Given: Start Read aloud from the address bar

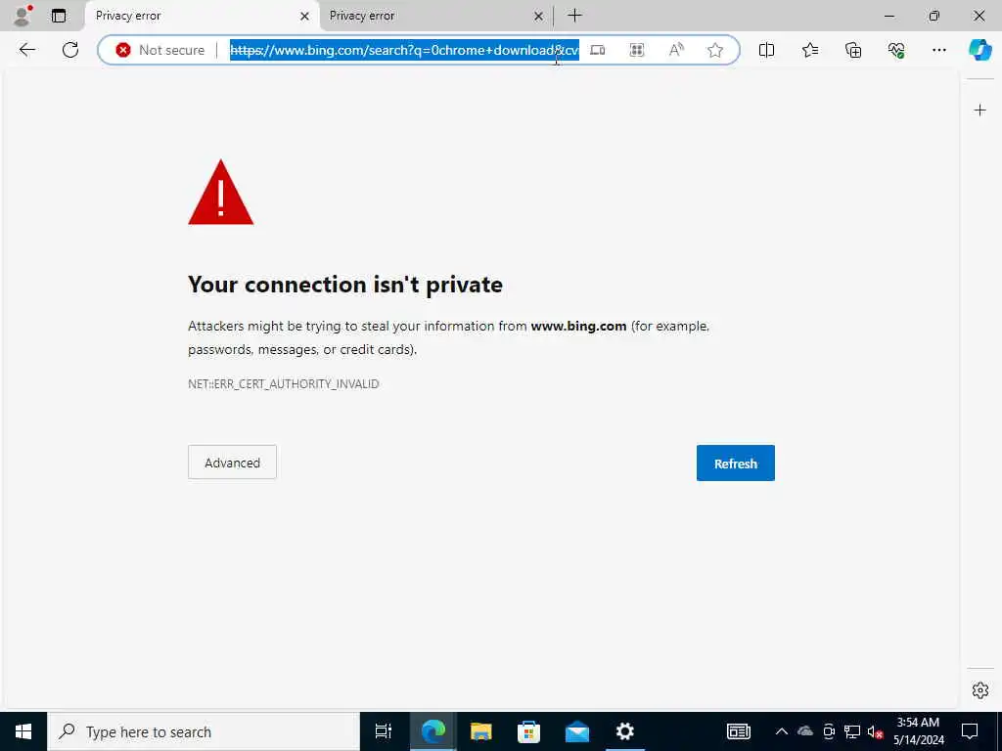Looking at the screenshot, I should point(676,50).
